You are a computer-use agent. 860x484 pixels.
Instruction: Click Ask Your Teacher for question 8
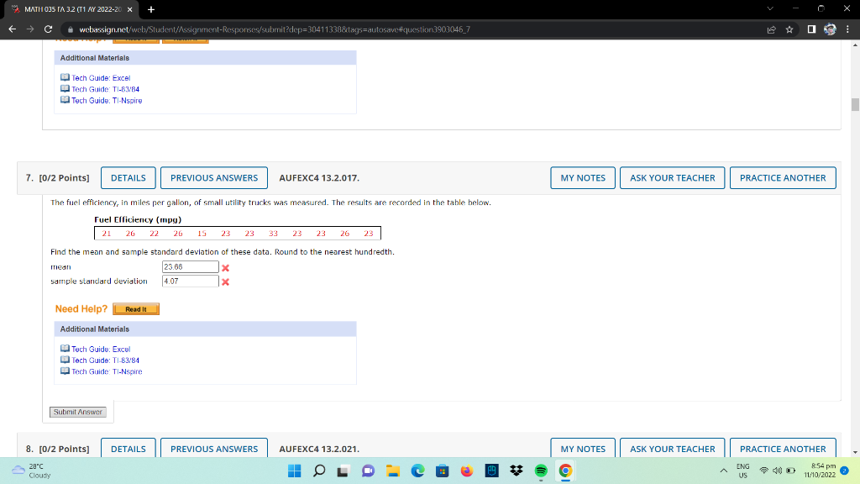[673, 449]
